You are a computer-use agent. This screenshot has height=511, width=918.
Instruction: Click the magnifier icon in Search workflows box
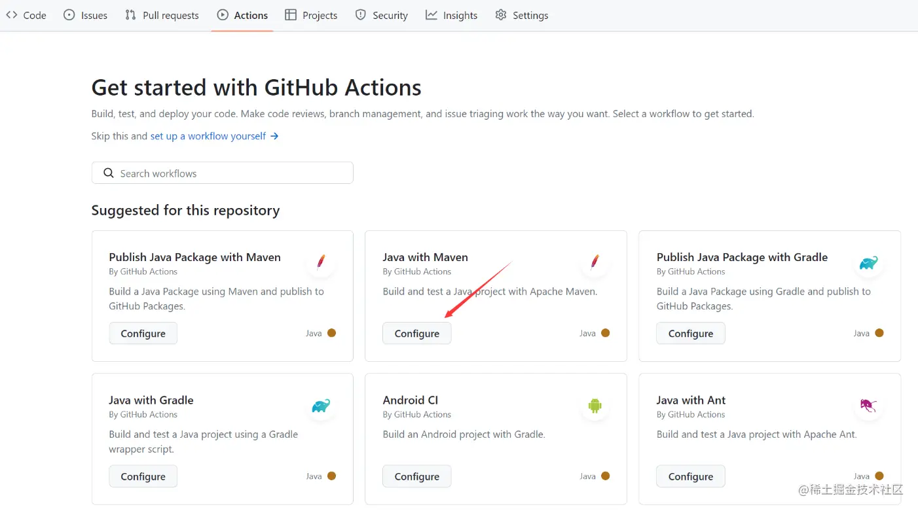(x=109, y=173)
